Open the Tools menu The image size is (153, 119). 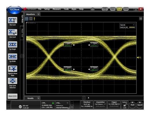point(66,9)
